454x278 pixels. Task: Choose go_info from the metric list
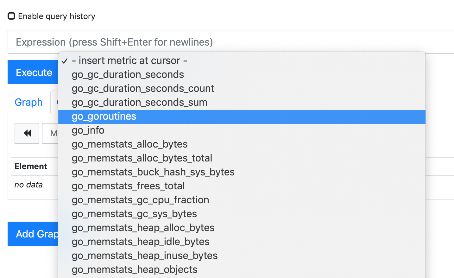[x=88, y=130]
